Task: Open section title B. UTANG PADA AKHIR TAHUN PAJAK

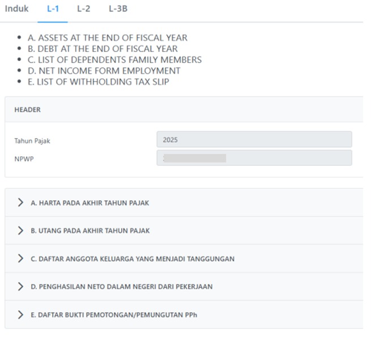Action: [90, 230]
